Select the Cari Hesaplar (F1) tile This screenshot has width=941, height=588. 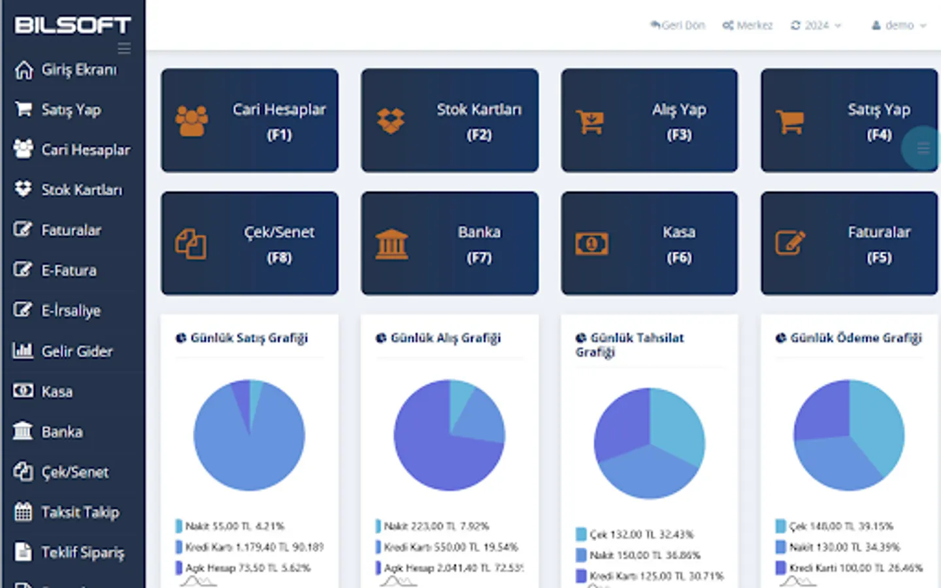pyautogui.click(x=250, y=121)
